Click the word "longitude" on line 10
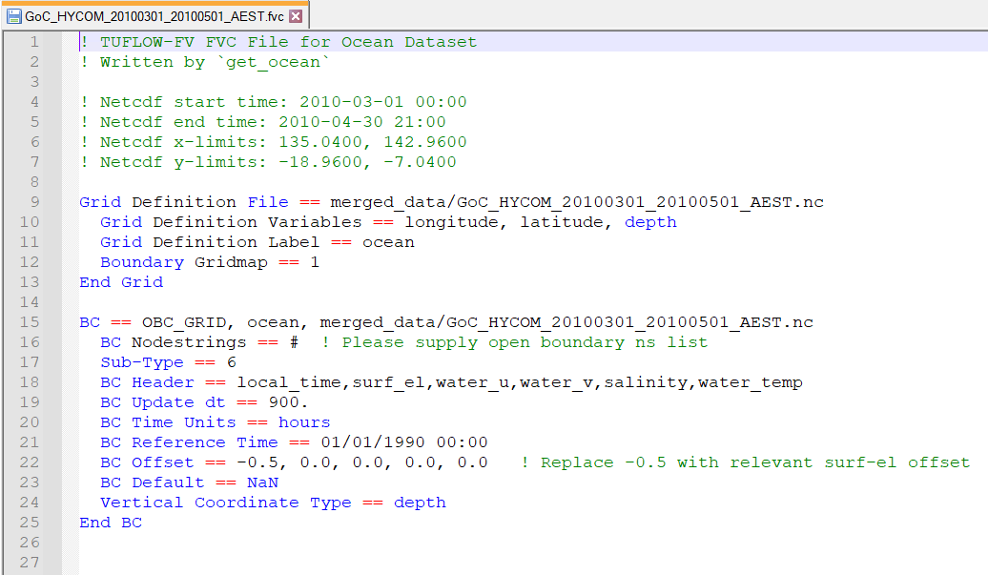Screen dimensions: 988x575 click(x=451, y=222)
